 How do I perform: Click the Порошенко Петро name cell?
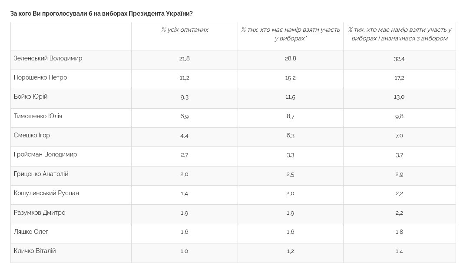[40, 77]
